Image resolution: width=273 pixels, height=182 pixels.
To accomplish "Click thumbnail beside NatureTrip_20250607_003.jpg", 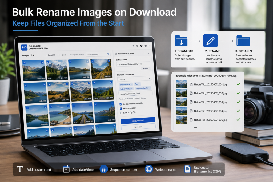I will pos(182,102).
